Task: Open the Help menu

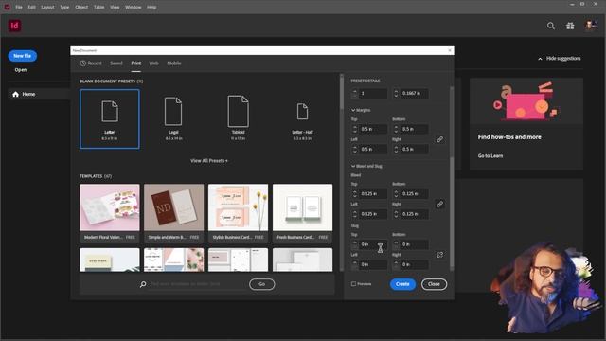Action: pos(151,7)
